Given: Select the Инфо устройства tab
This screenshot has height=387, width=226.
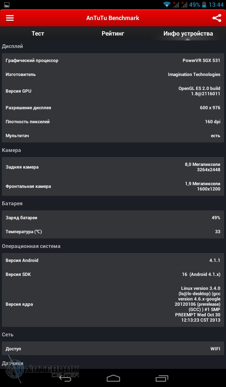Looking at the screenshot, I should (188, 34).
